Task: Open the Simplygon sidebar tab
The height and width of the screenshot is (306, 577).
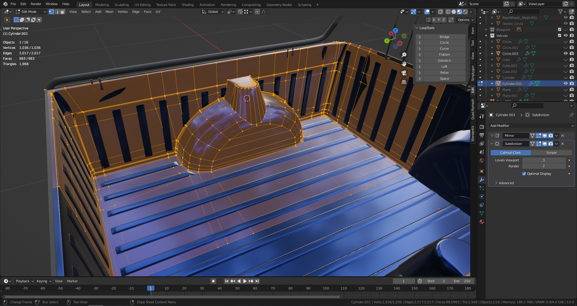Action: 473,73
